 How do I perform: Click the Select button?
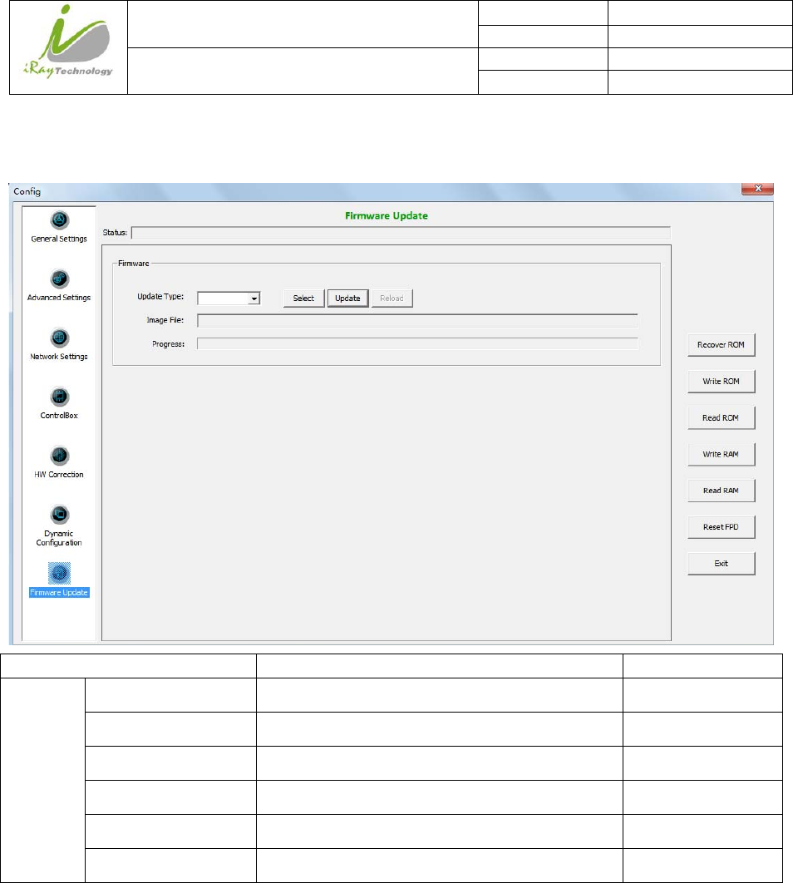click(x=303, y=298)
